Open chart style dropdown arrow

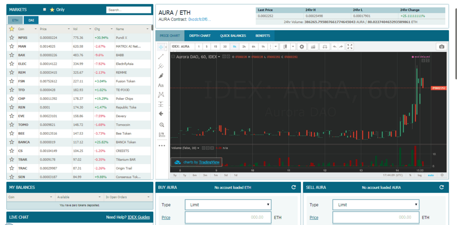pos(293,47)
